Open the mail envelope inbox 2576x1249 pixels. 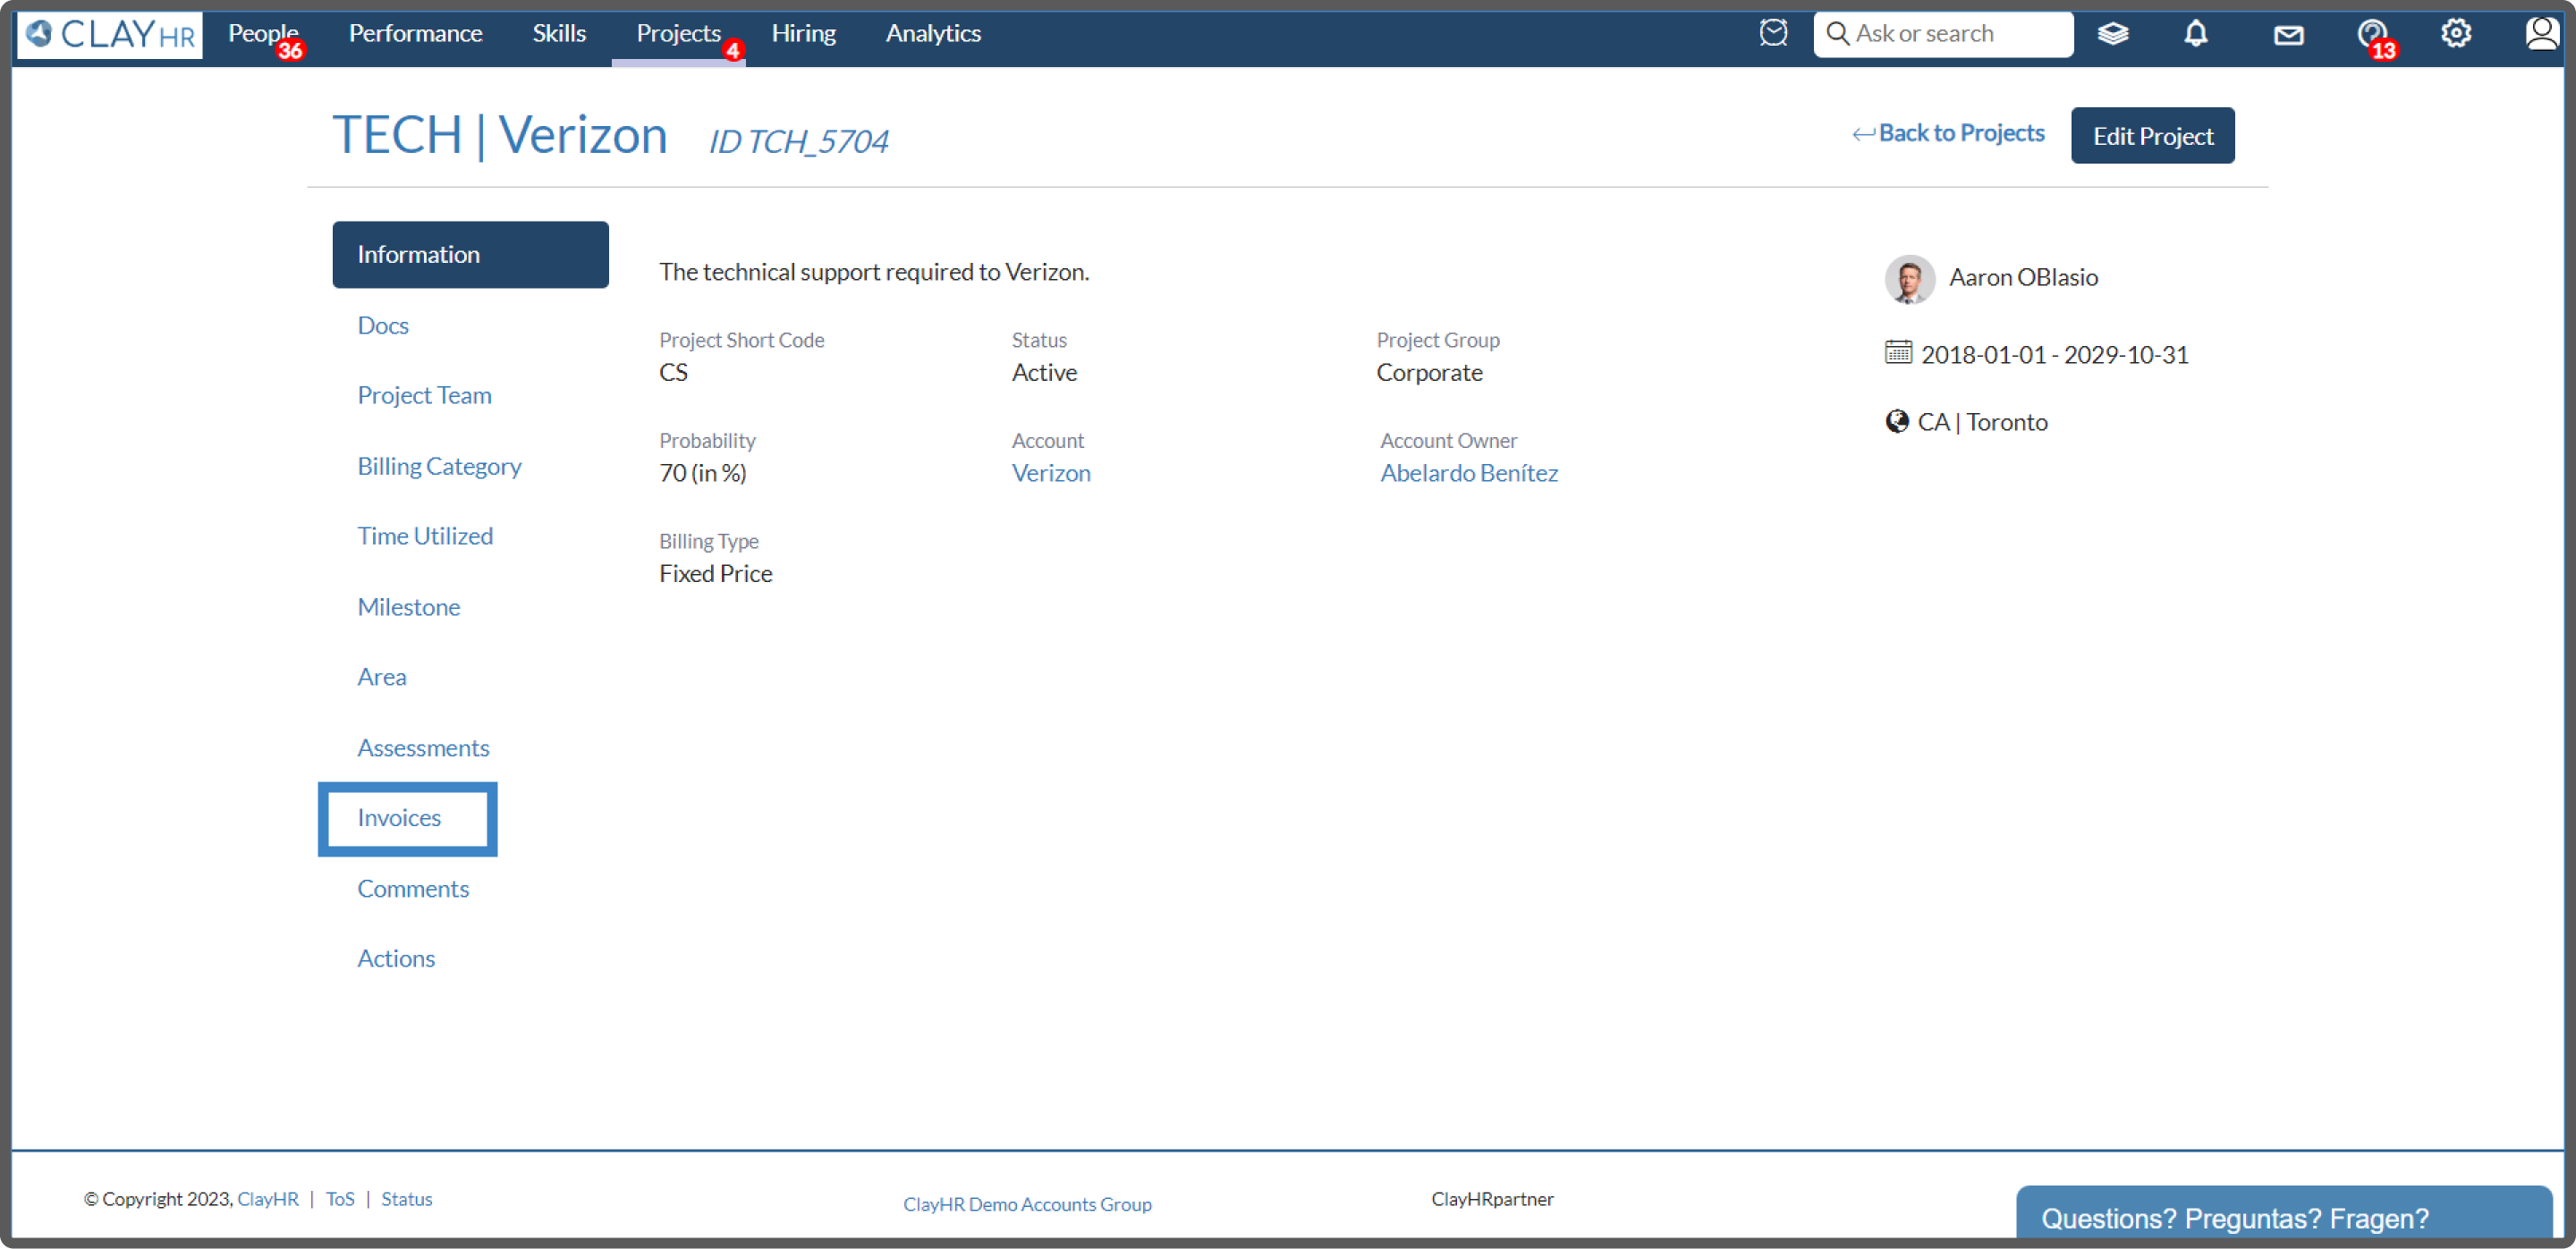click(x=2288, y=35)
